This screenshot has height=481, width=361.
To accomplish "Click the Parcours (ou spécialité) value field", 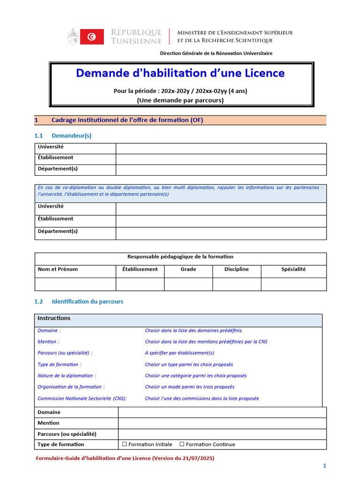I will (x=222, y=434).
